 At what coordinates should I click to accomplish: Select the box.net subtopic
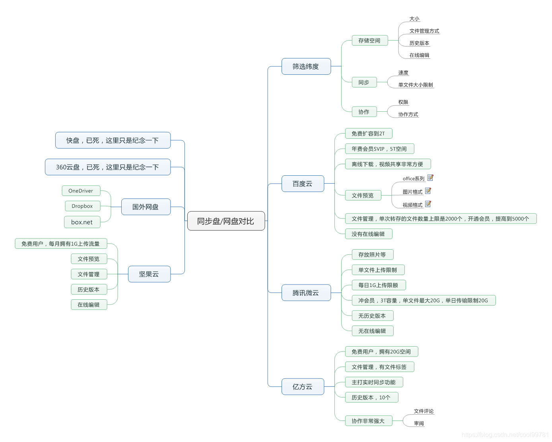click(x=82, y=222)
